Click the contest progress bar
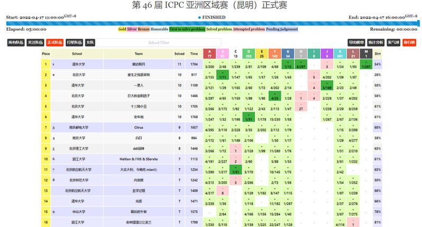The width and height of the screenshot is (422, 227). [x=211, y=23]
